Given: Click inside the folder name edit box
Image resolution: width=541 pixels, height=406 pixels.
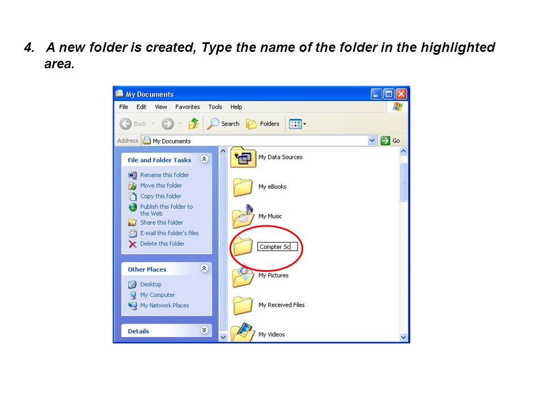Looking at the screenshot, I should 277,246.
